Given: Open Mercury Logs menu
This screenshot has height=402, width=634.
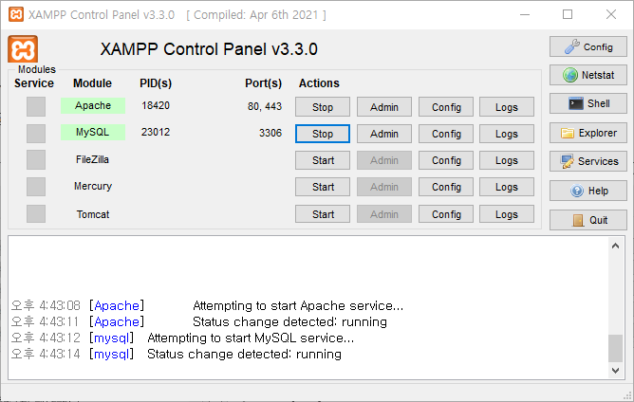Looking at the screenshot, I should click(507, 187).
